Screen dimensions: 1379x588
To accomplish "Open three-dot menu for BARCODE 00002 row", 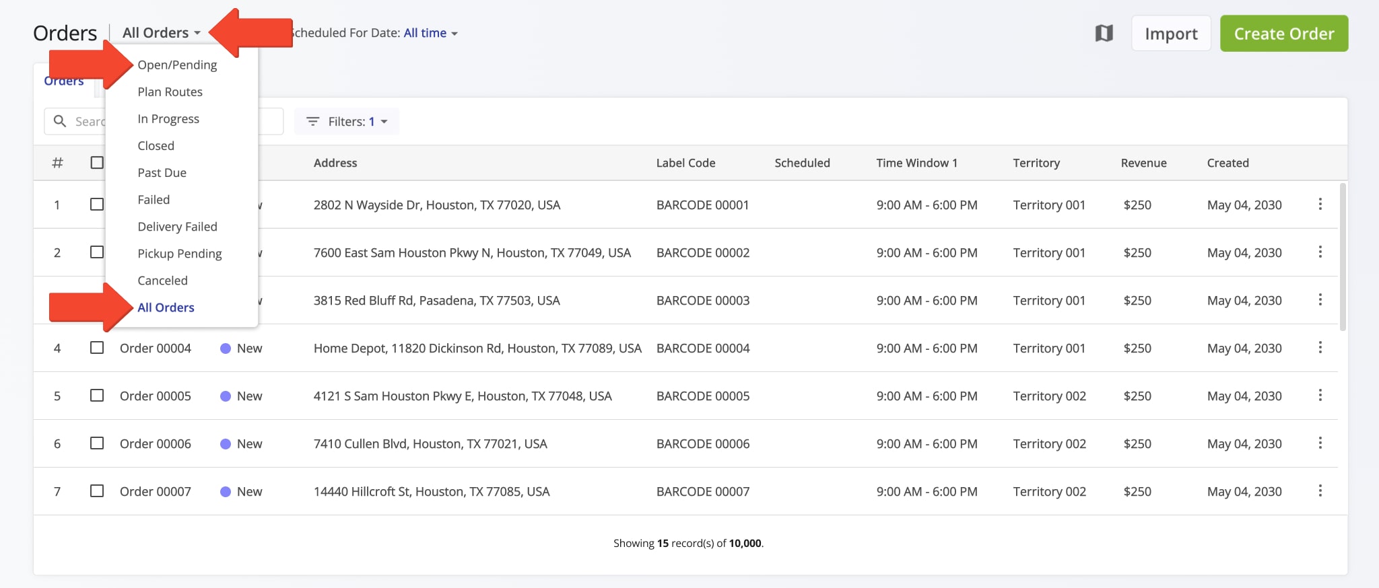I will [1320, 252].
